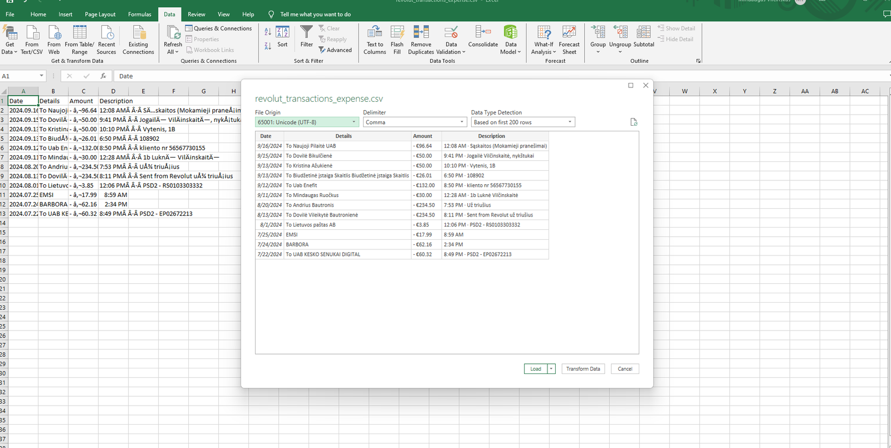
Task: Open Data Model menu
Action: [511, 40]
